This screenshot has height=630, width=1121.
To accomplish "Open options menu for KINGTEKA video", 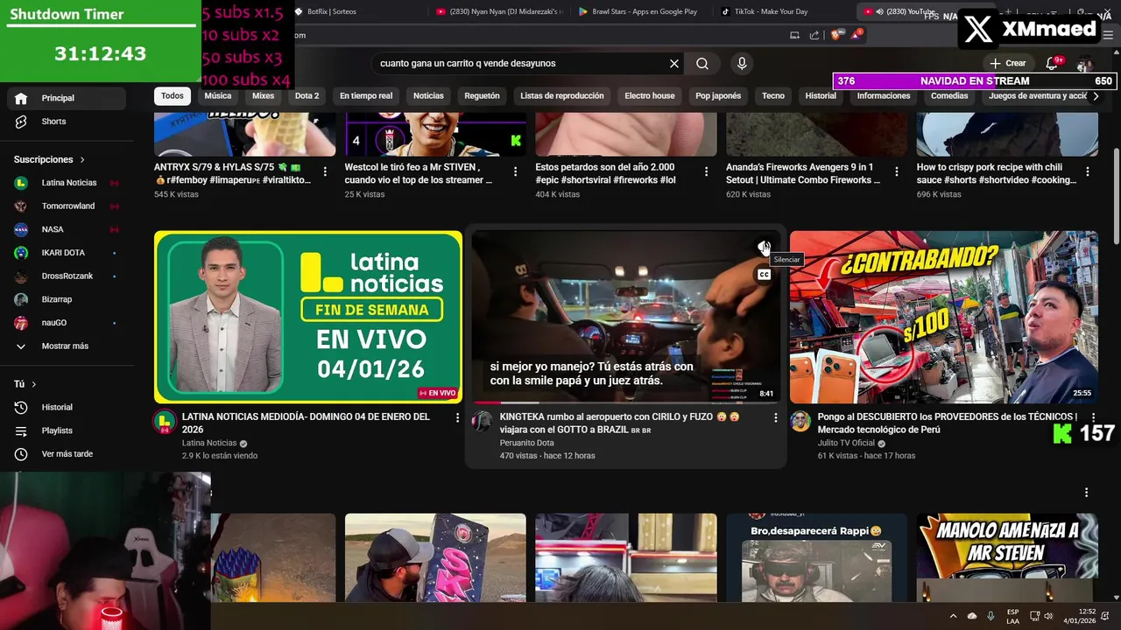I will tap(775, 418).
